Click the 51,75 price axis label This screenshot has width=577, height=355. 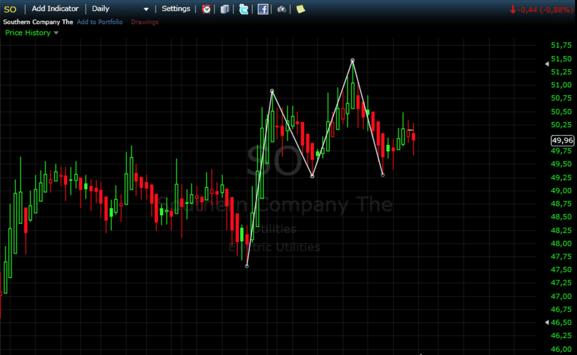coord(561,45)
